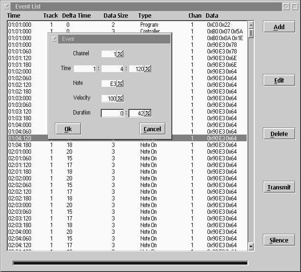The image size is (301, 272).
Task: Click the Add event button
Action: tap(279, 27)
